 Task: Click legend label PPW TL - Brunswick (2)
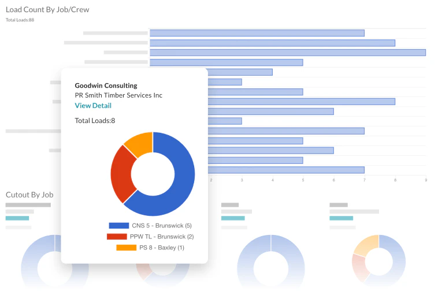click(x=162, y=237)
